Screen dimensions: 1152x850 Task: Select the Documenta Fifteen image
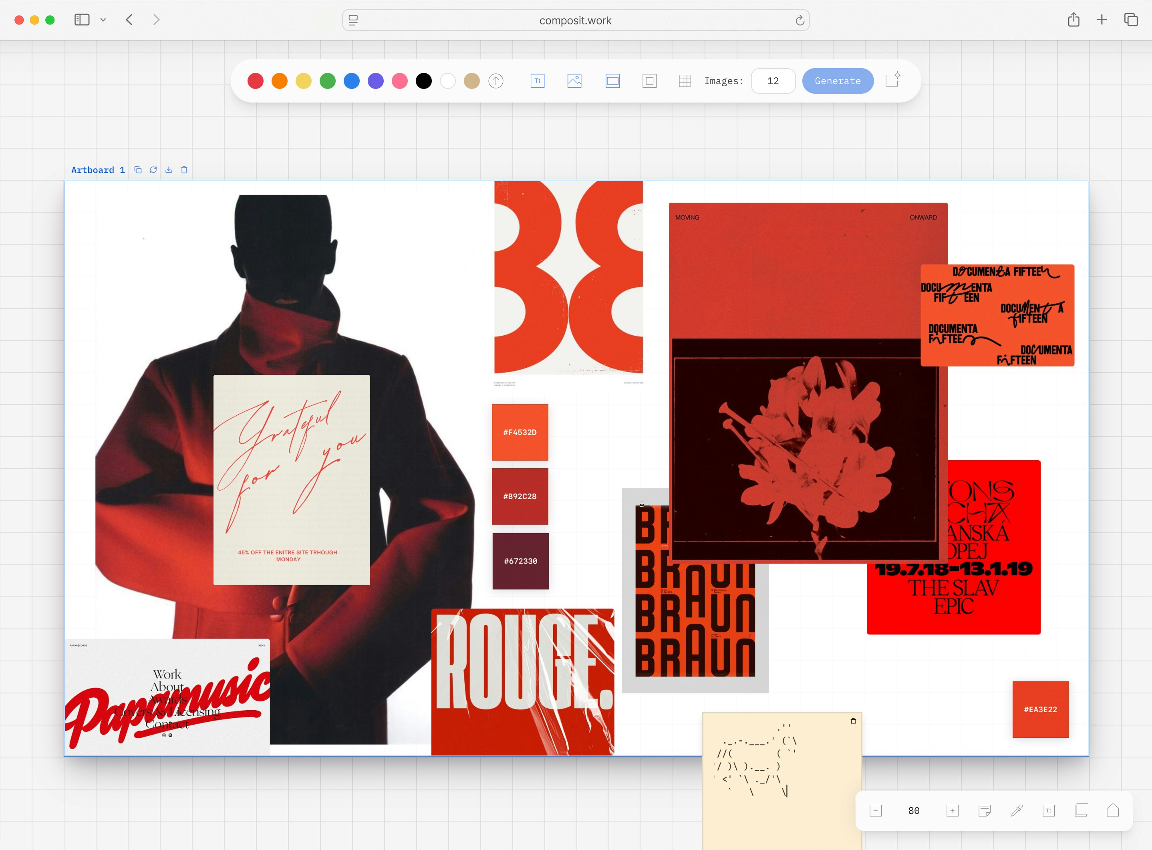(x=998, y=315)
